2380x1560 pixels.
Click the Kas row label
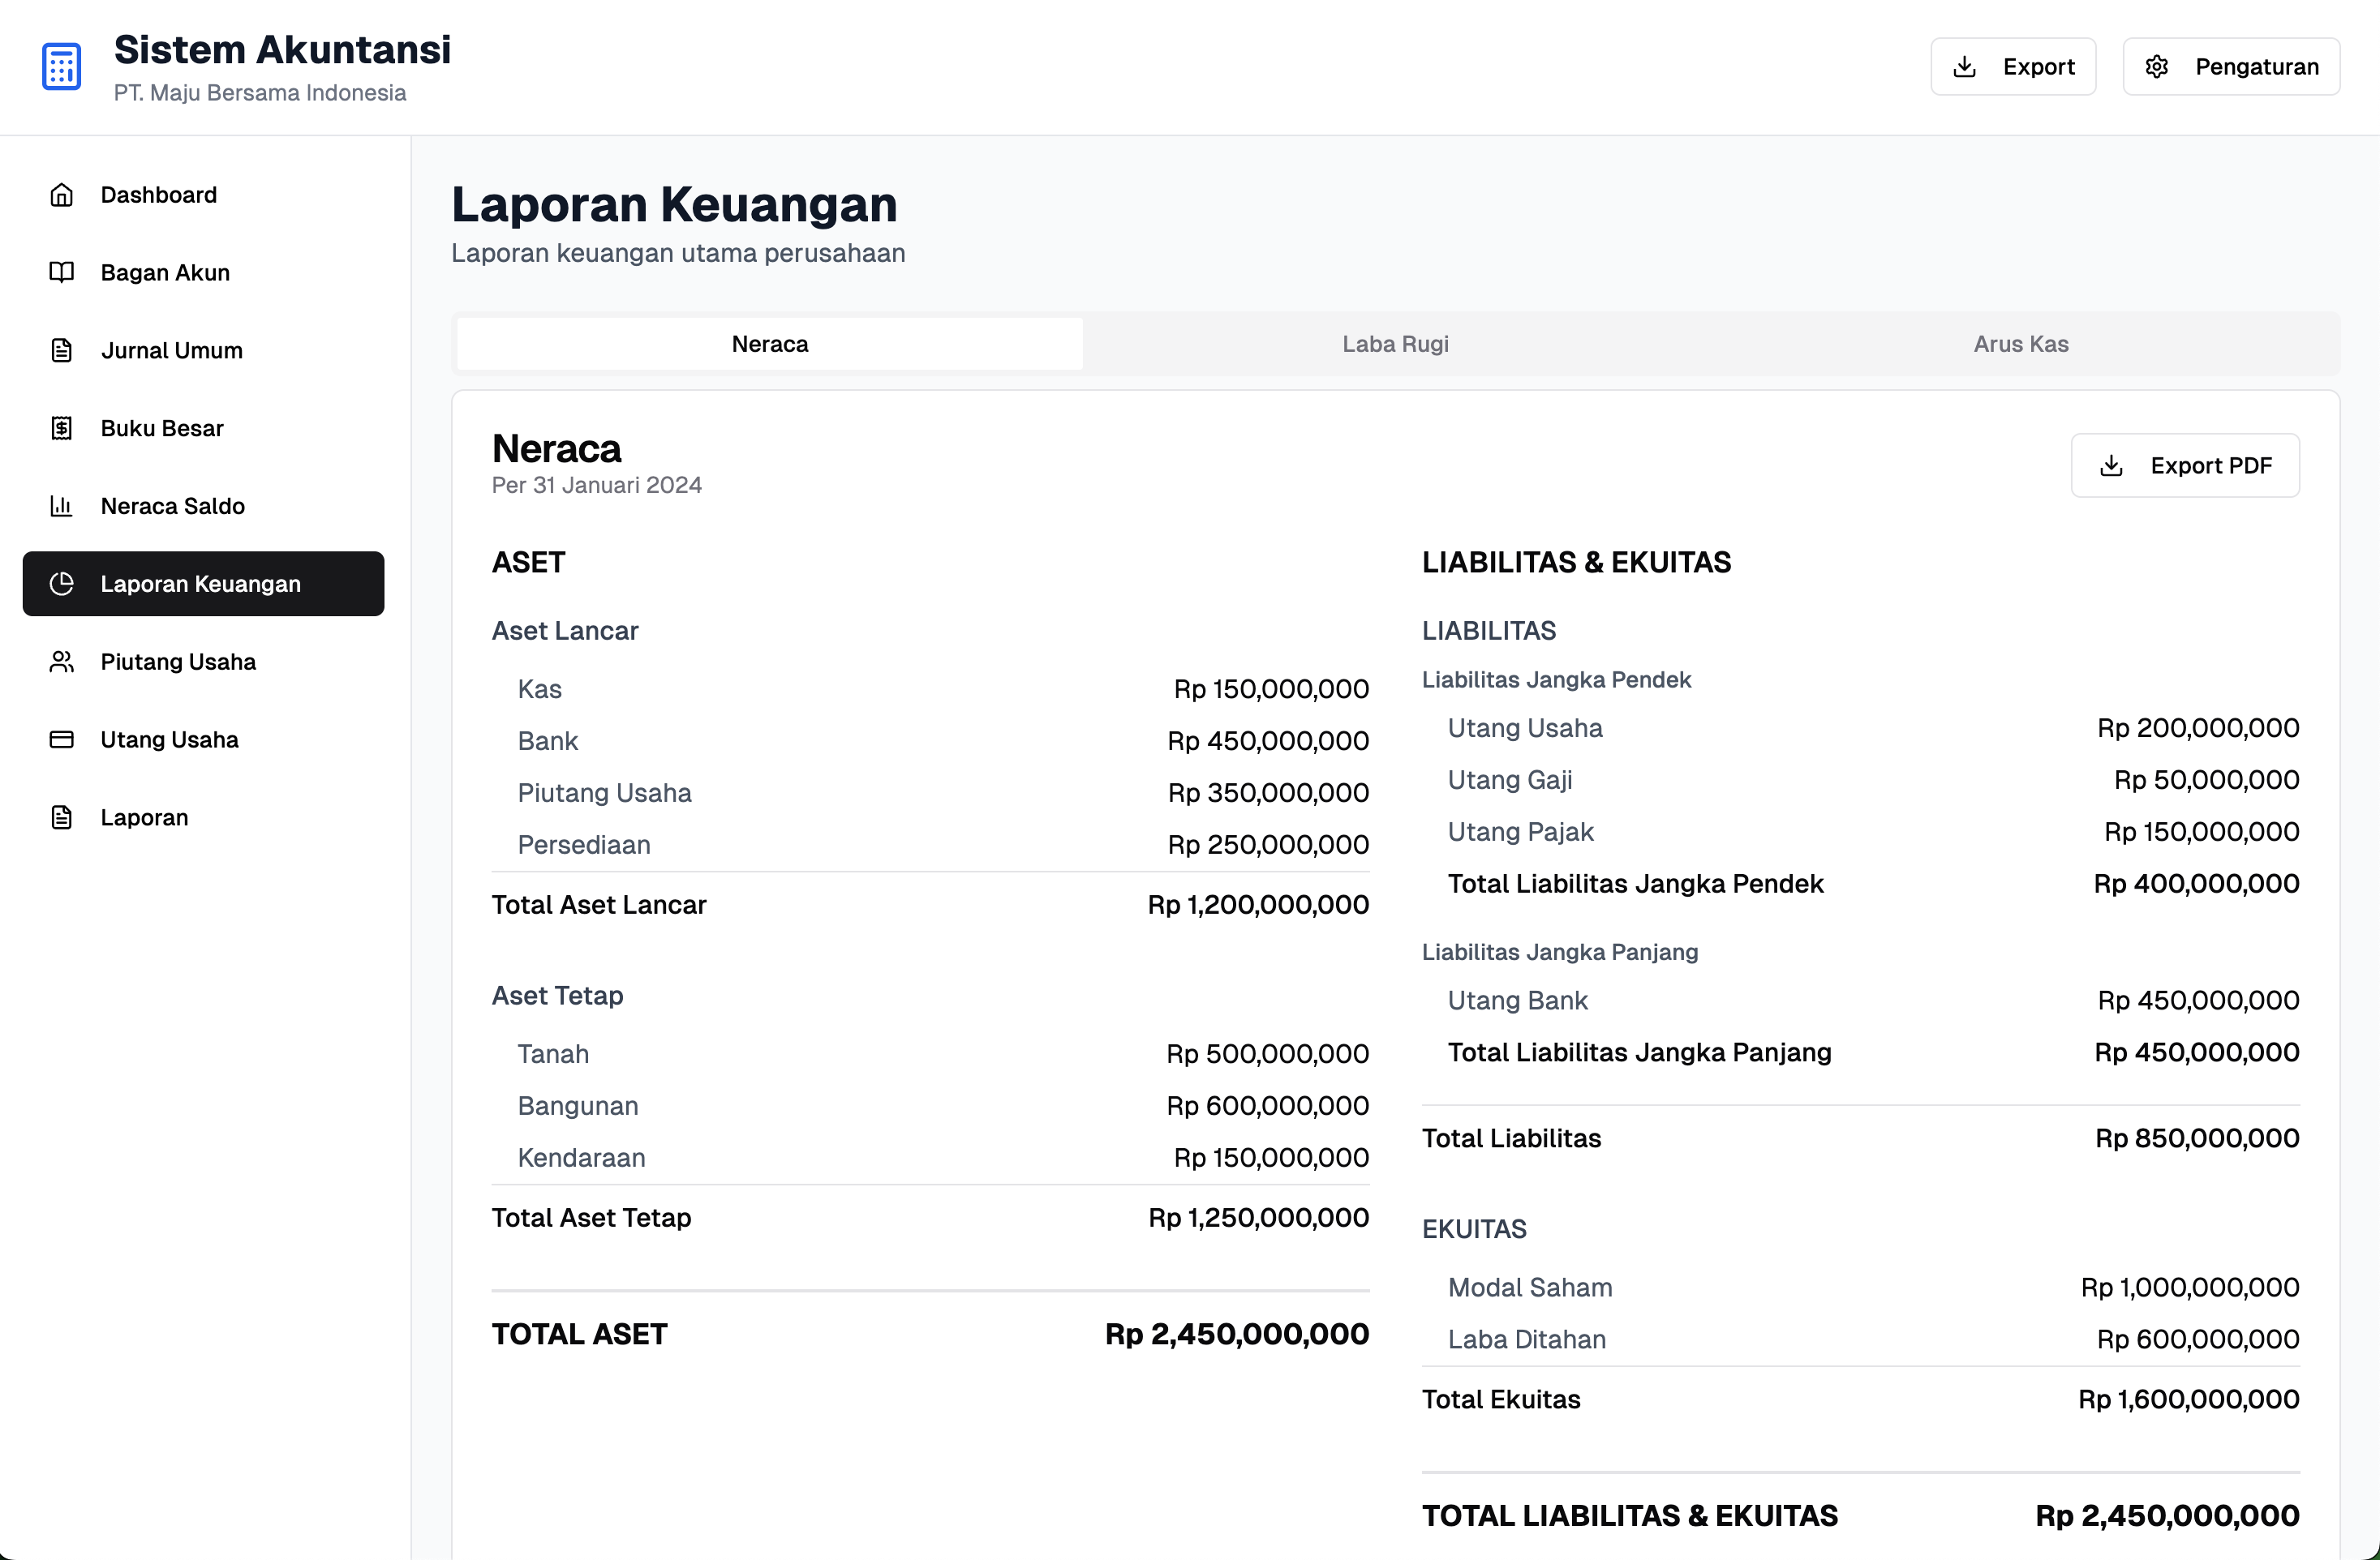coord(540,688)
